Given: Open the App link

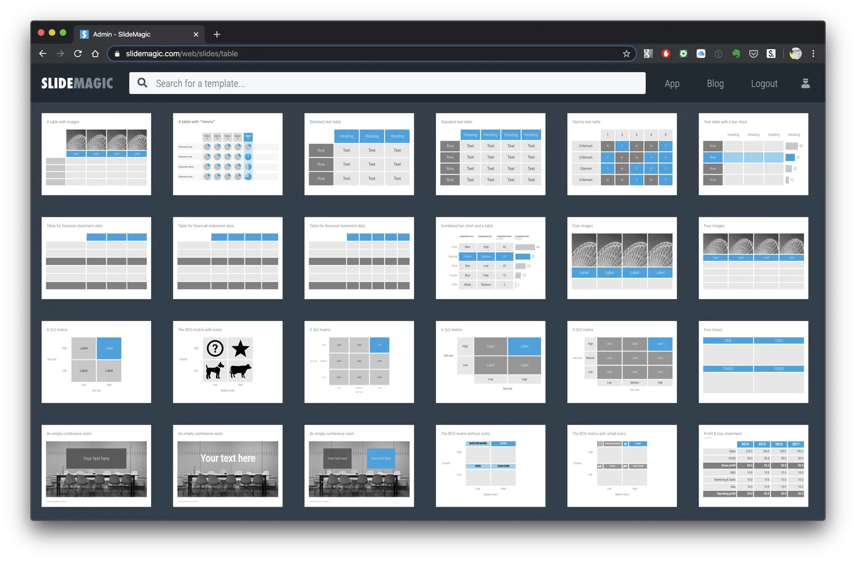Looking at the screenshot, I should (672, 83).
